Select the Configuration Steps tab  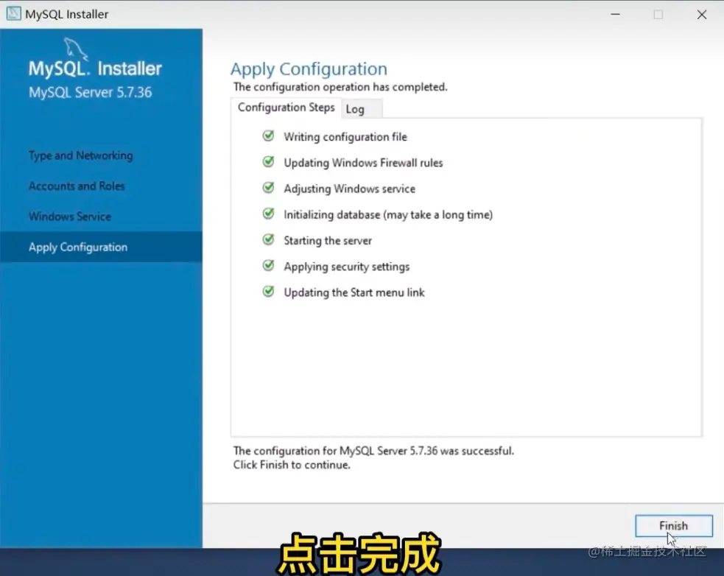click(x=286, y=107)
